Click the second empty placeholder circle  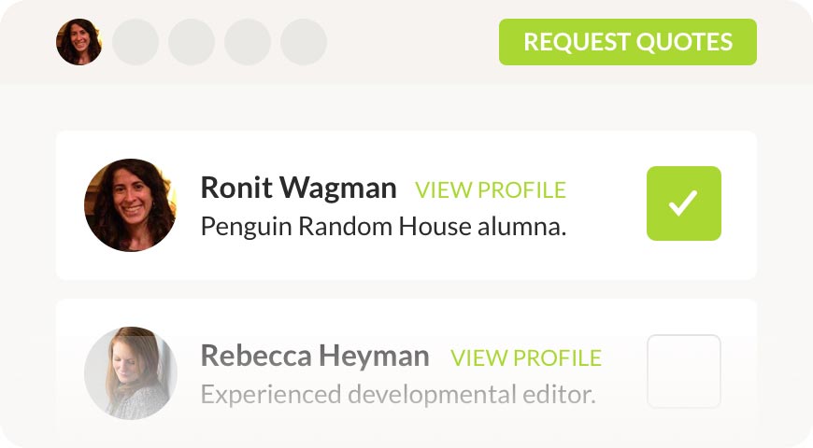(x=192, y=42)
